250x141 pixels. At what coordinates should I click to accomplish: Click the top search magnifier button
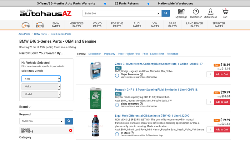[x=166, y=13]
